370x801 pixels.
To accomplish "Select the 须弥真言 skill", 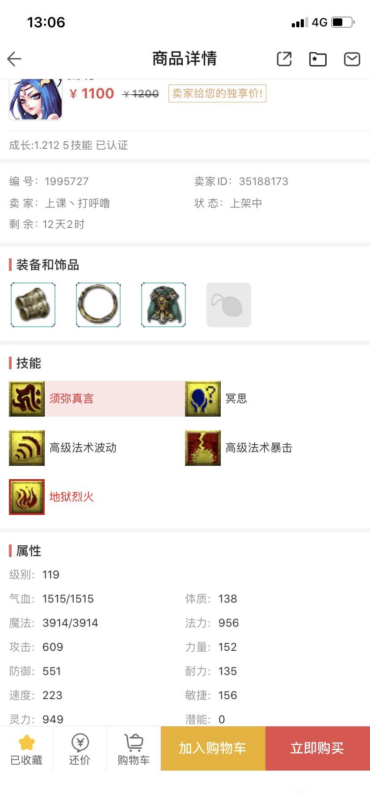I will (x=97, y=399).
